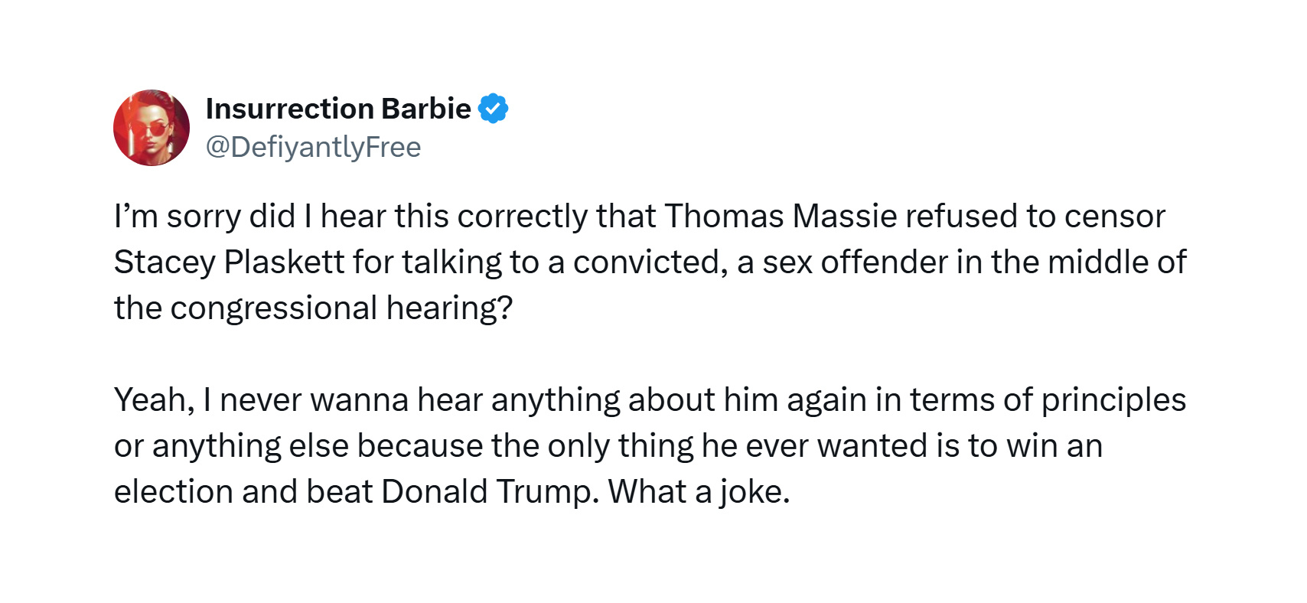Image resolution: width=1307 pixels, height=603 pixels.
Task: Click the word "Yeah," starting second paragraph
Action: [154, 400]
